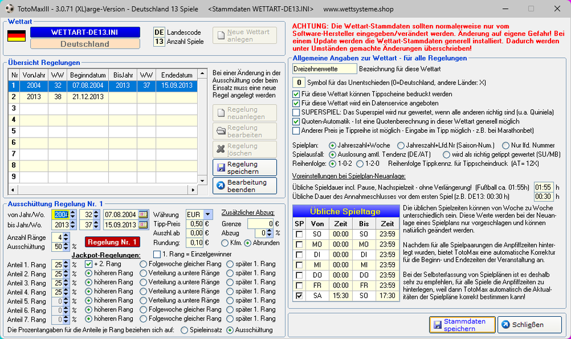The height and width of the screenshot is (339, 571).
Task: Check the SP box for the SO row
Action: (x=299, y=234)
